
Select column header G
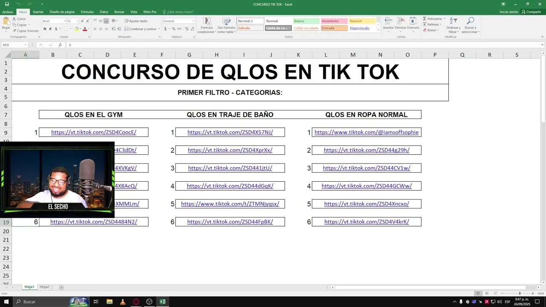(x=189, y=55)
